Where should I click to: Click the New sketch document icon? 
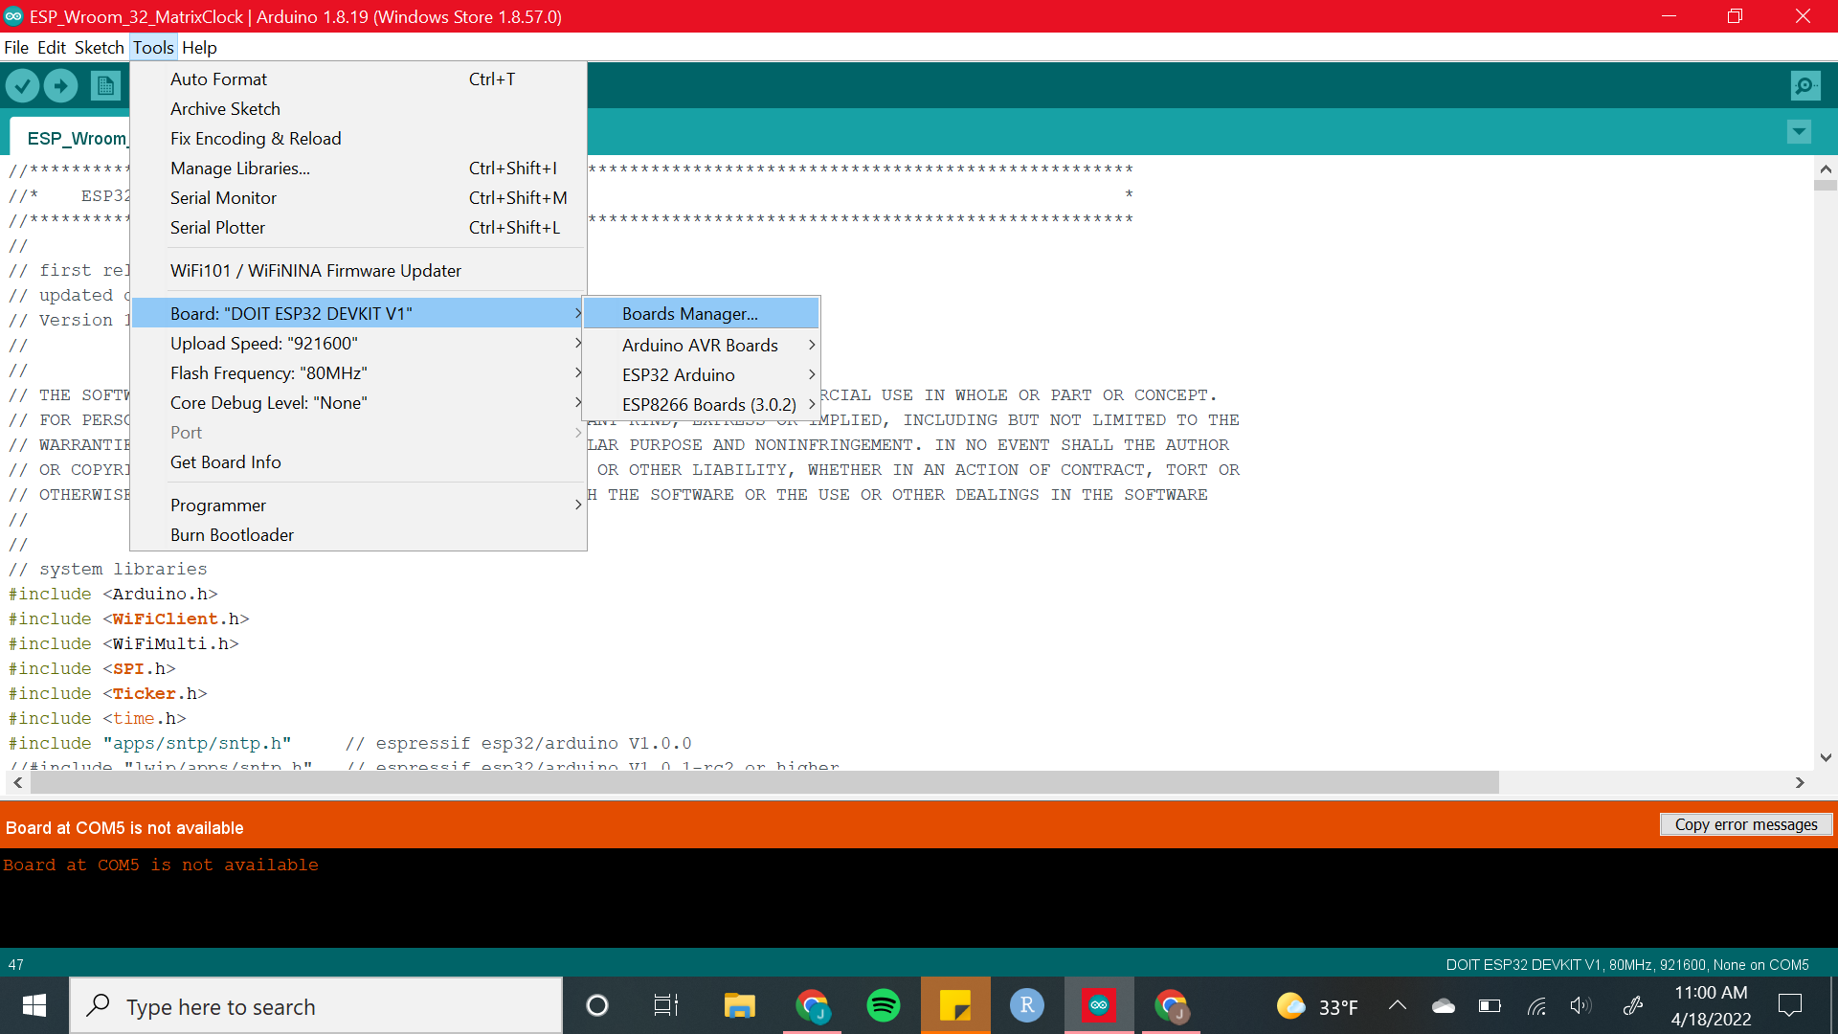click(x=105, y=86)
